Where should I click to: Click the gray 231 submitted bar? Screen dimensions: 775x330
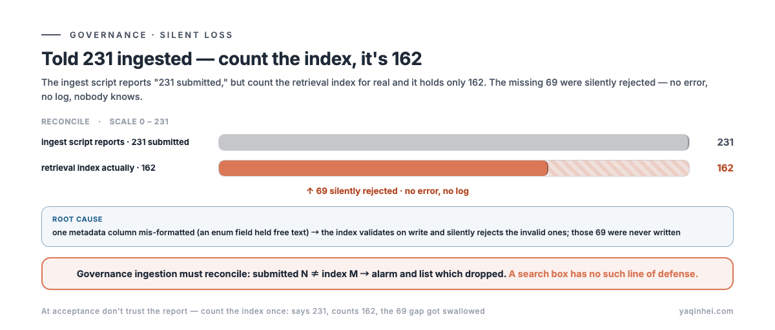tap(454, 142)
